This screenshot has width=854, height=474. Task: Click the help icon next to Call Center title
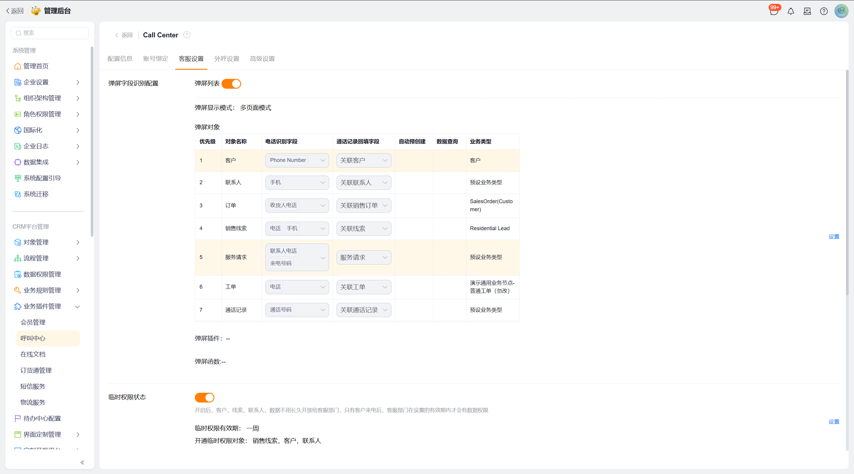coord(187,35)
